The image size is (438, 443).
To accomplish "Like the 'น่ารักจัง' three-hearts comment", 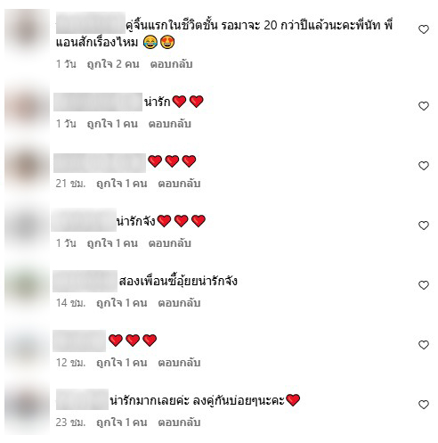I will point(424,226).
